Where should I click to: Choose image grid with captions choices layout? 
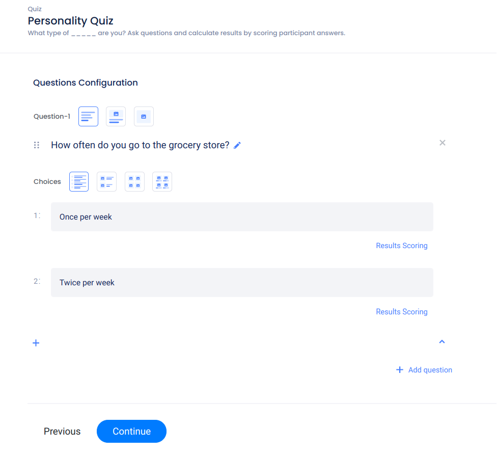(162, 181)
